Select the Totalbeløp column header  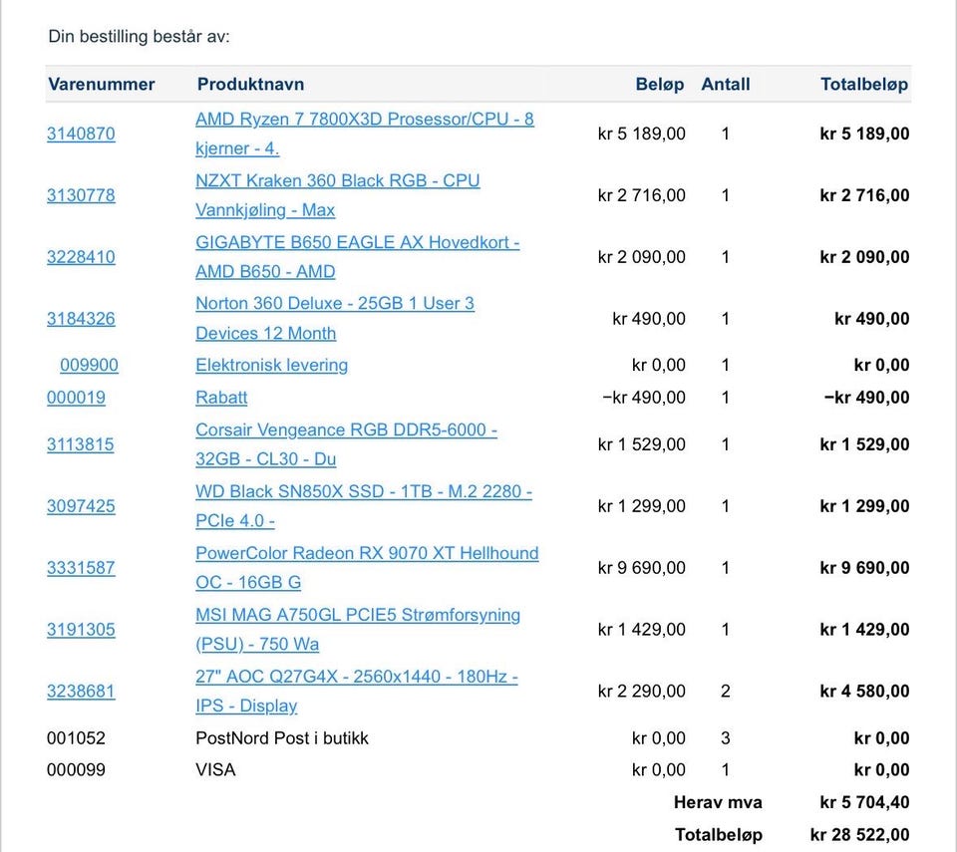864,85
